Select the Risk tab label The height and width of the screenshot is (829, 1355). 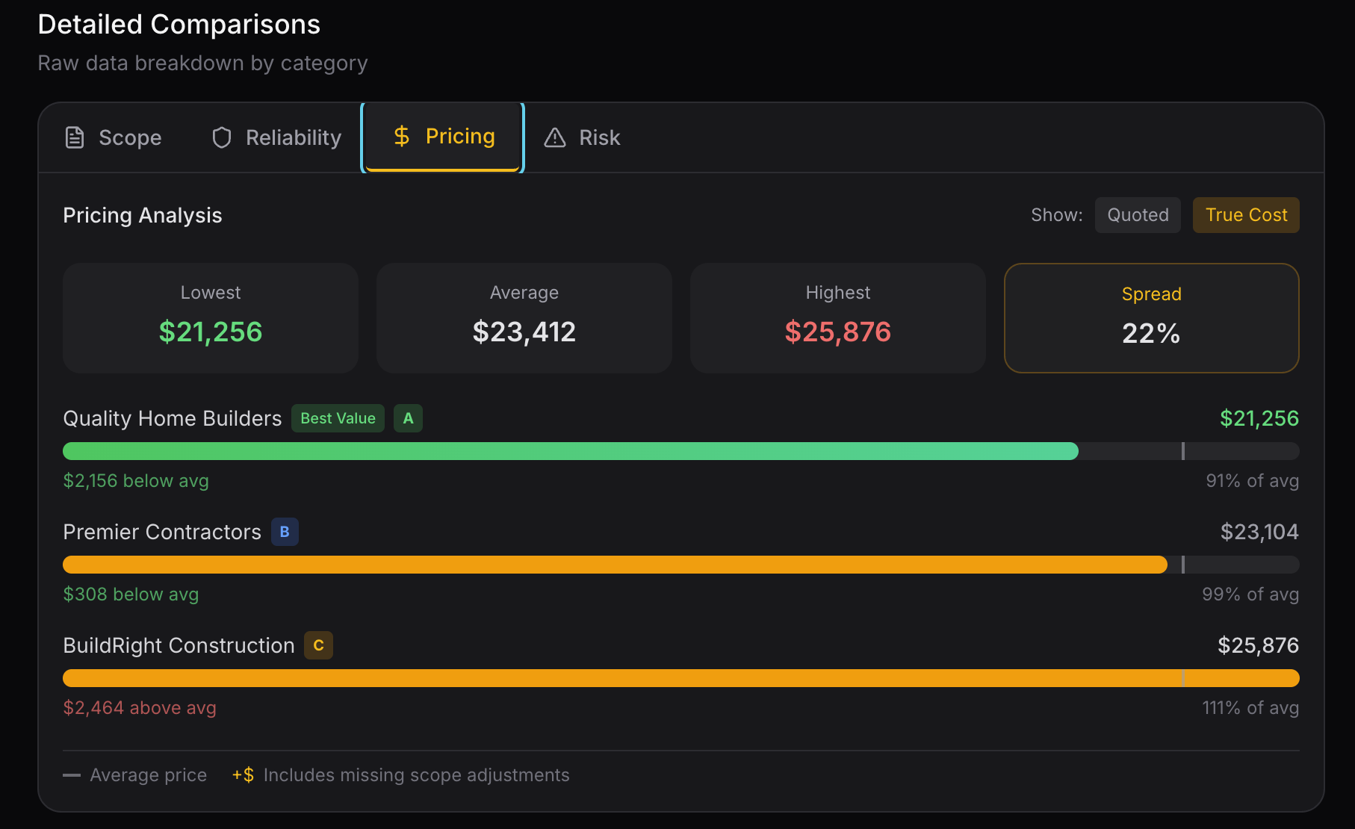click(x=599, y=137)
